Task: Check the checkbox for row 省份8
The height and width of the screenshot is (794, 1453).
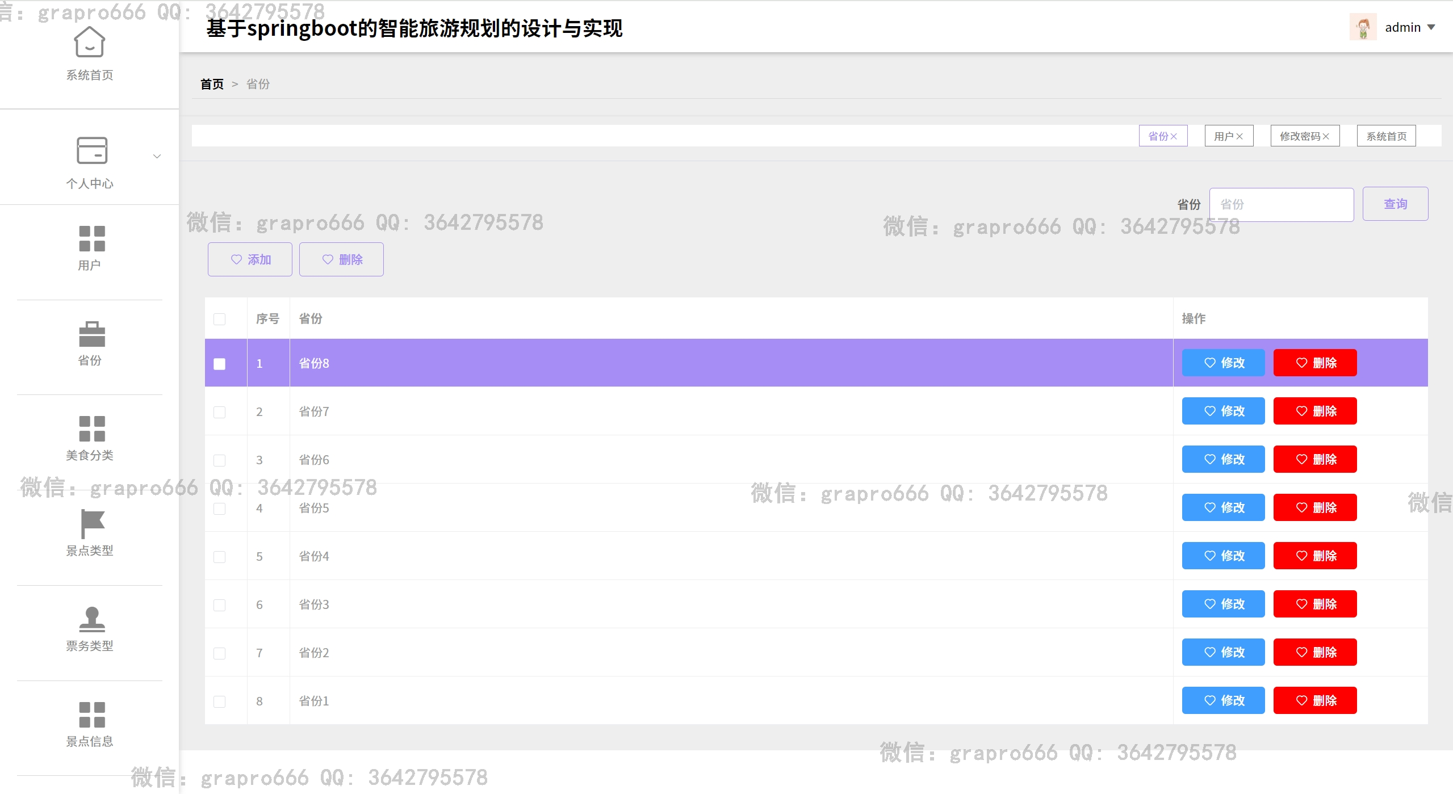Action: (x=220, y=364)
